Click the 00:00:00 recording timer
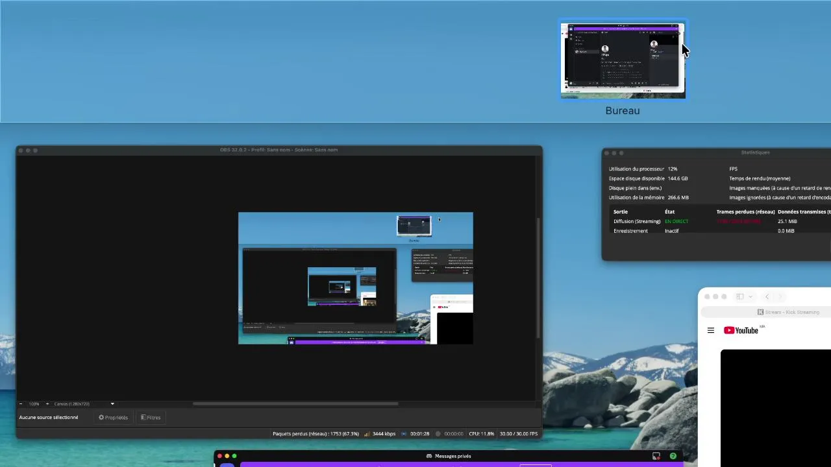The image size is (831, 467). click(454, 434)
